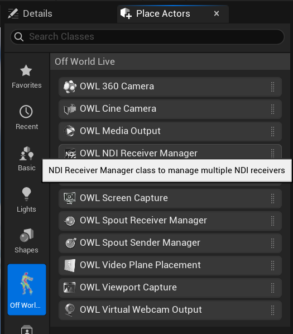
Task: Open the Lights category
Action: (27, 200)
